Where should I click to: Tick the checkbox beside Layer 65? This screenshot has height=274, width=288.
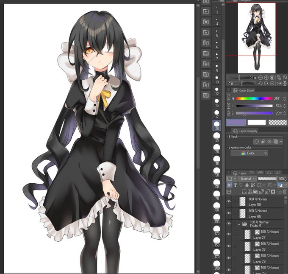coord(235,213)
